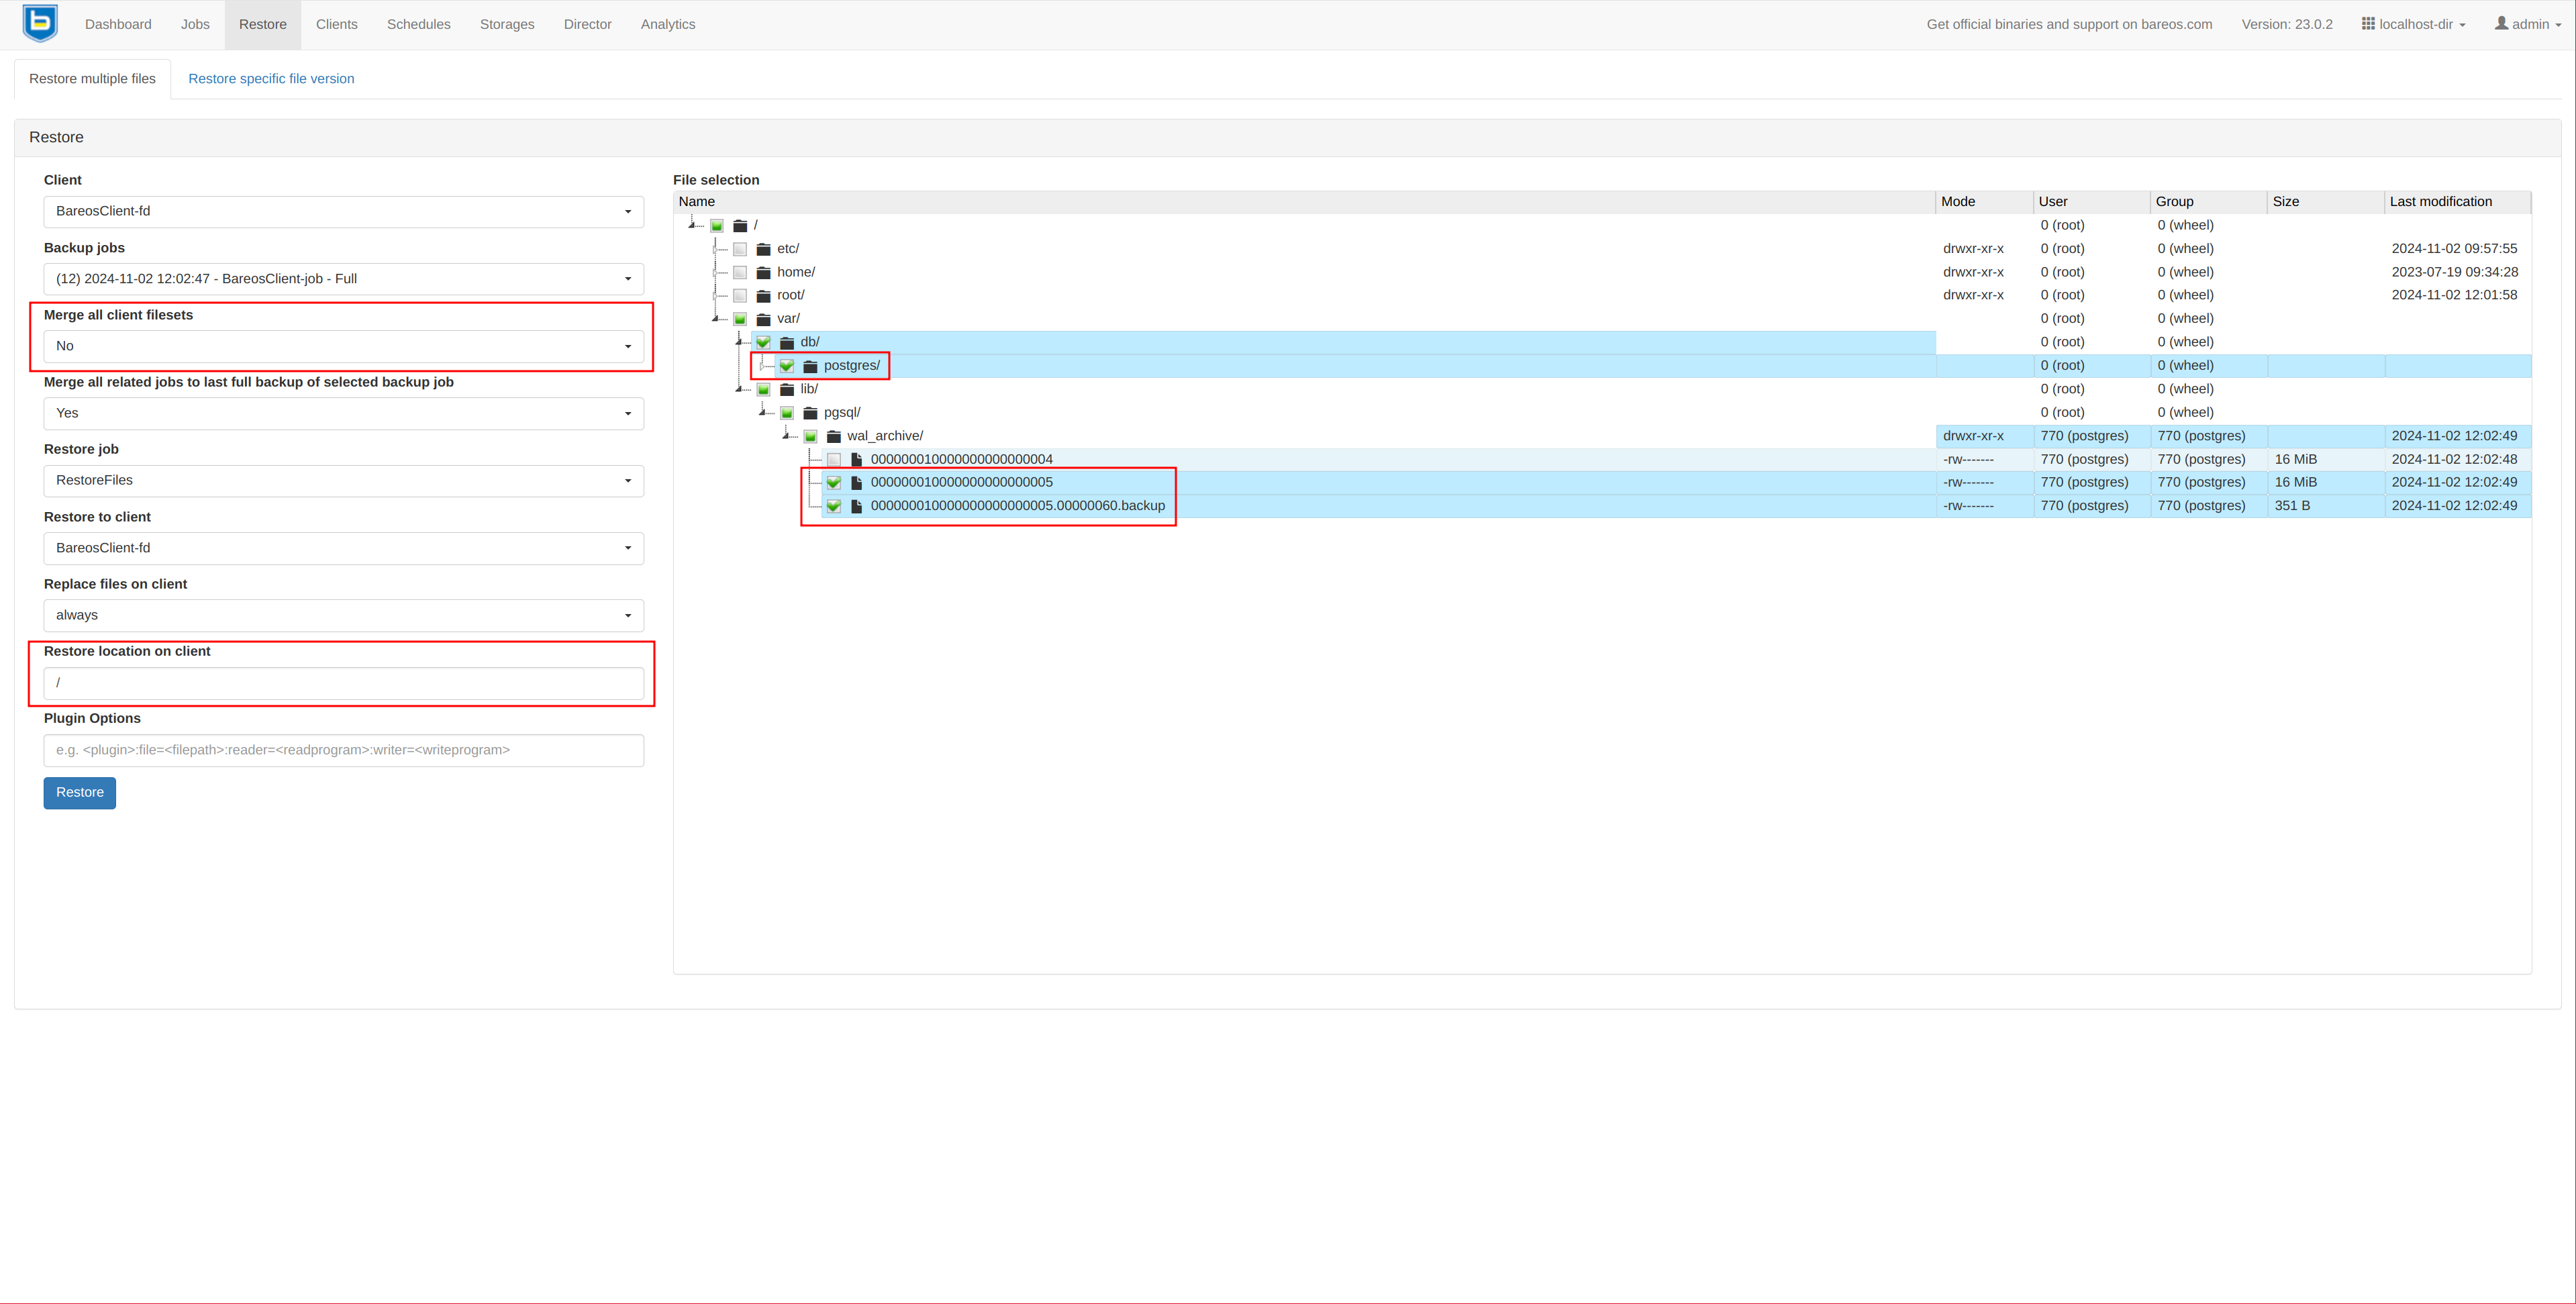
Task: Collapse the var/ tree node
Action: (716, 319)
